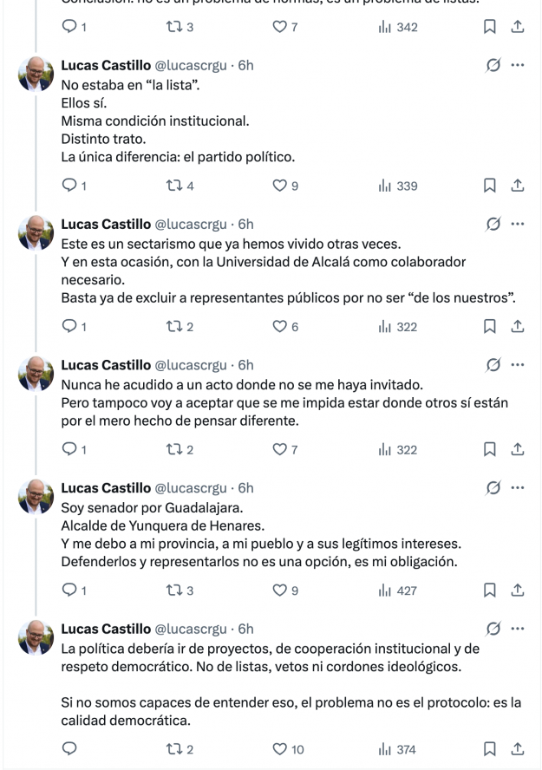Open @lucascrgu handle on "No estaba" tweet
The height and width of the screenshot is (770, 542).
coord(191,65)
